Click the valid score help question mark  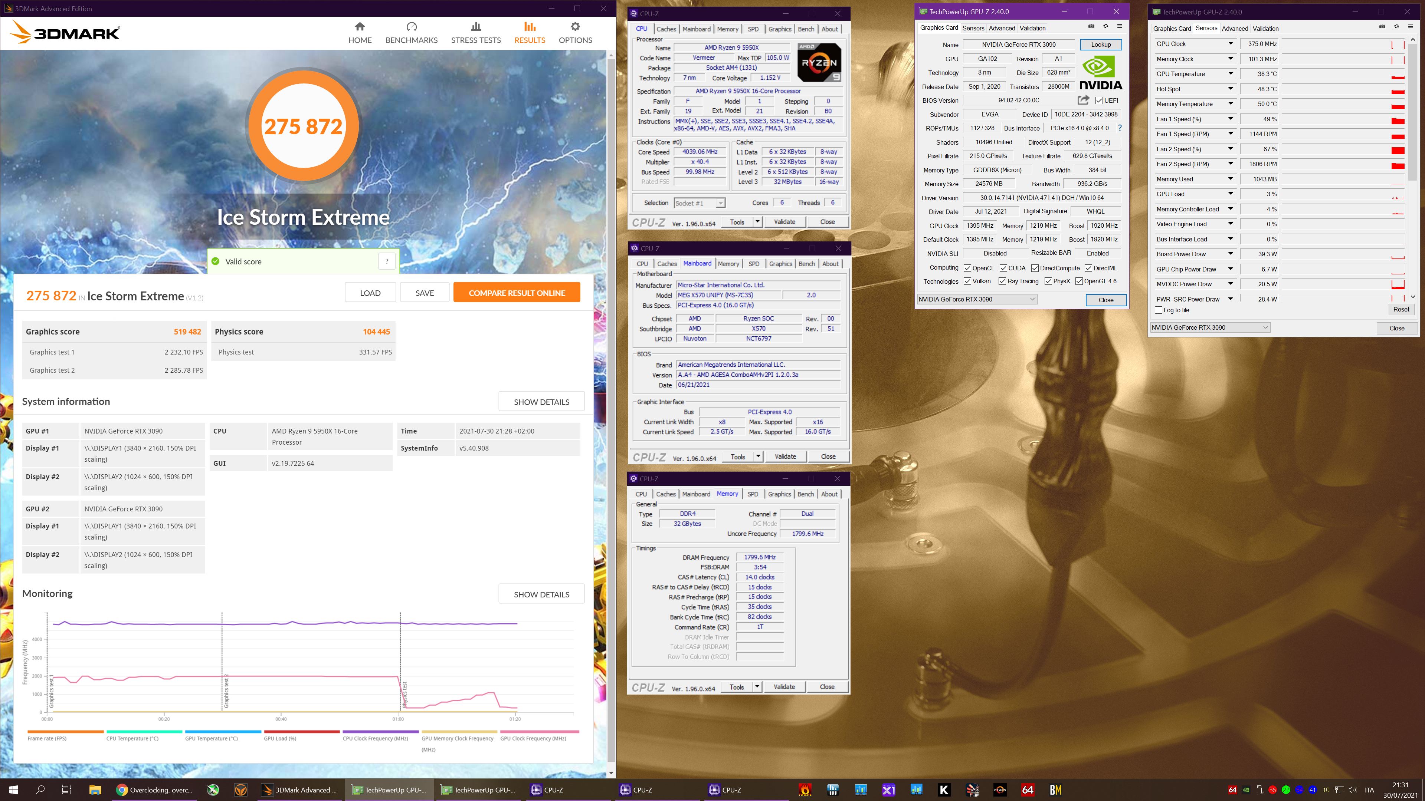[387, 261]
